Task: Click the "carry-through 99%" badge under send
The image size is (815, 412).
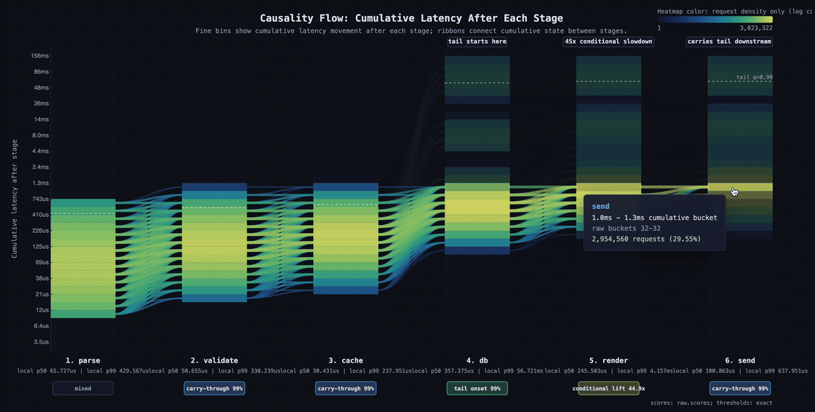Action: pyautogui.click(x=740, y=388)
